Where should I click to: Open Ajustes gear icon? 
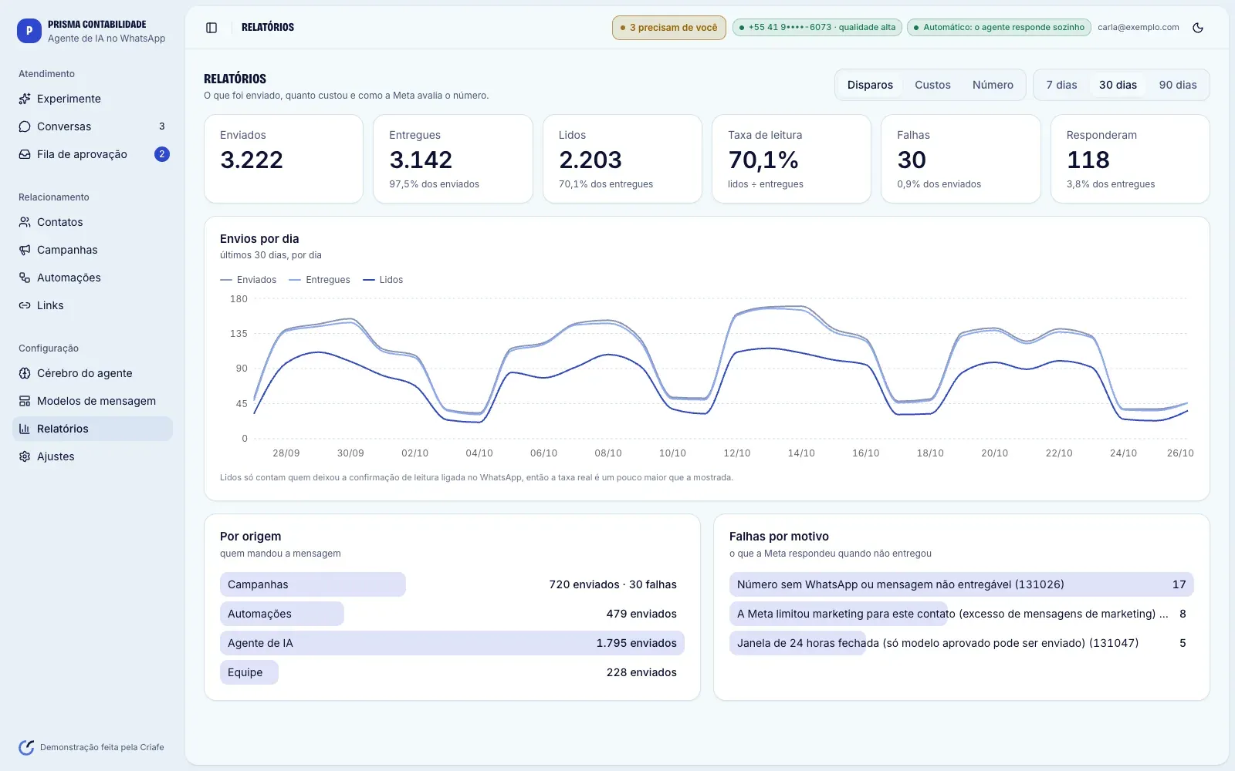(25, 456)
